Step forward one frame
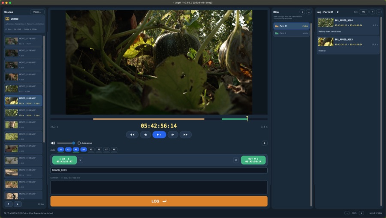Image resolution: width=386 pixels, height=218 pixels. pos(173,134)
